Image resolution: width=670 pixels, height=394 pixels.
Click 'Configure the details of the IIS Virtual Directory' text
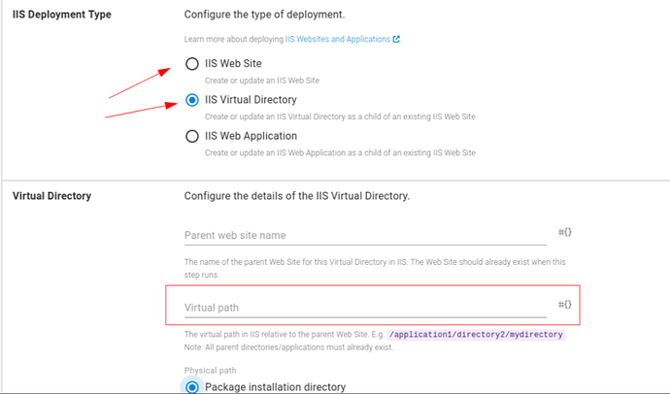(296, 196)
